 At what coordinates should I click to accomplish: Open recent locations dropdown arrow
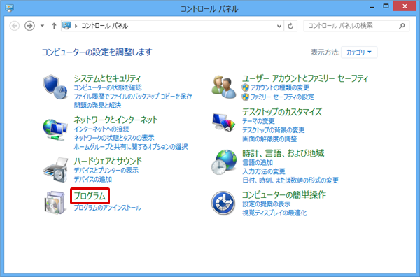point(42,26)
